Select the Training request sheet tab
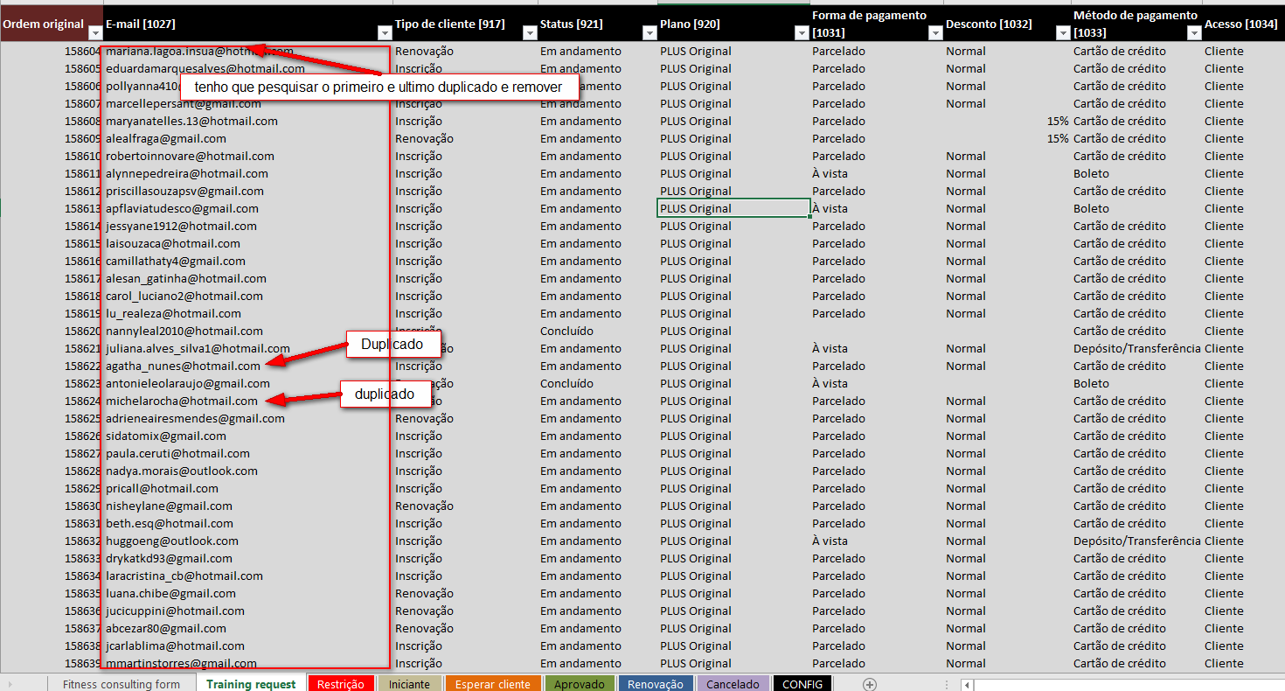Viewport: 1285px width, 691px height. click(251, 684)
